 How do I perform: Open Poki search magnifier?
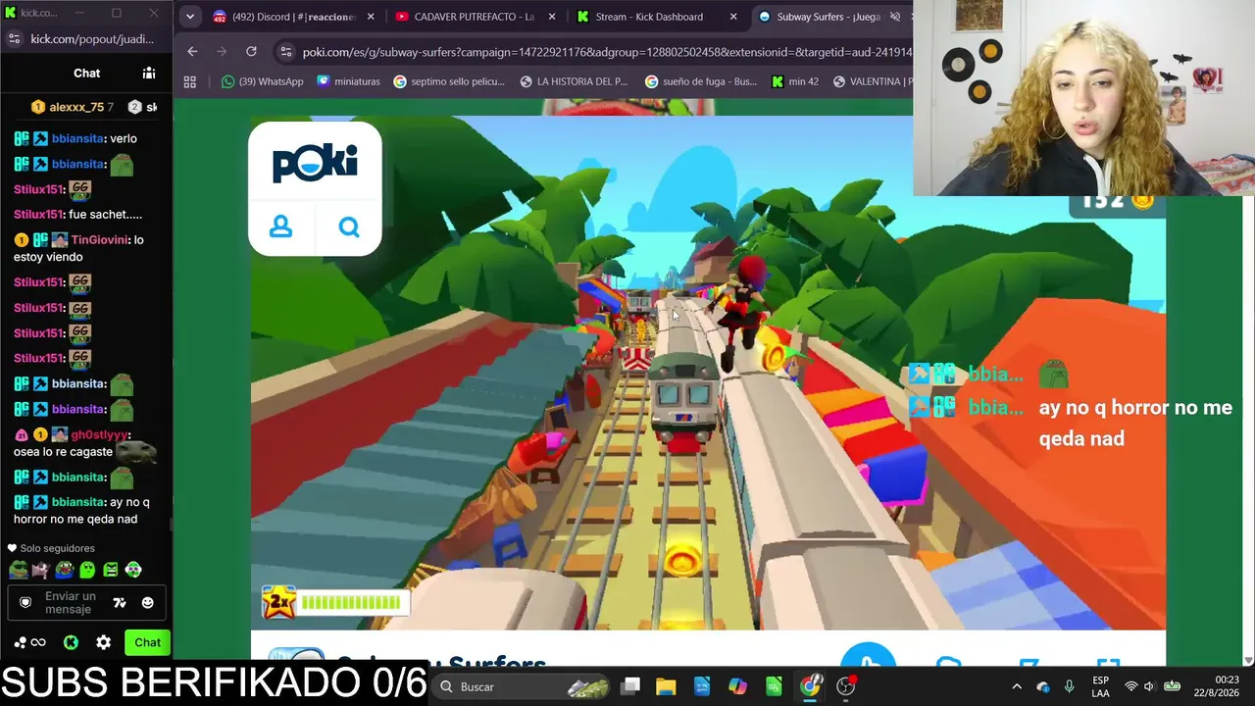pos(349,227)
